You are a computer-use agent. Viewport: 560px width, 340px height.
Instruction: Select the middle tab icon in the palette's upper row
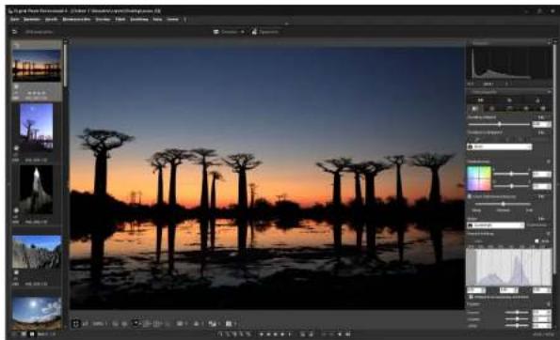pyautogui.click(x=509, y=100)
